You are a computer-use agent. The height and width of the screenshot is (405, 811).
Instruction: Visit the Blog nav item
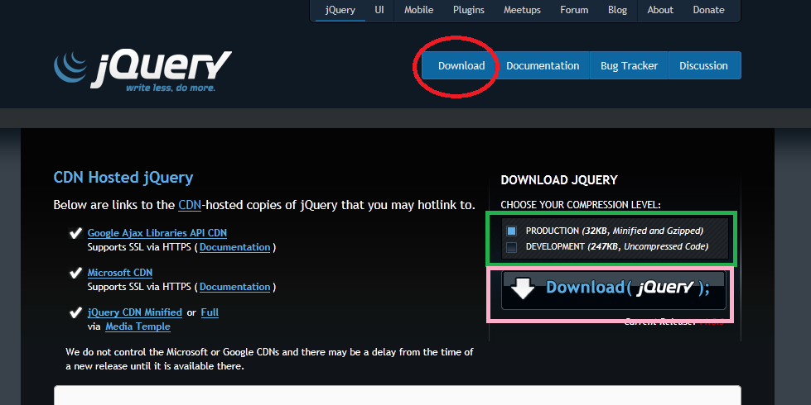(617, 10)
